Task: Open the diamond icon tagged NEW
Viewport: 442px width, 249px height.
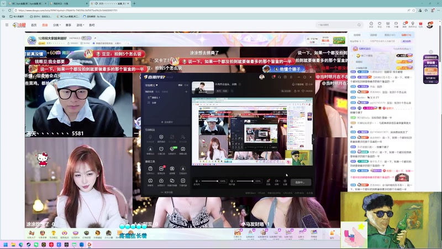Action: tap(172, 150)
